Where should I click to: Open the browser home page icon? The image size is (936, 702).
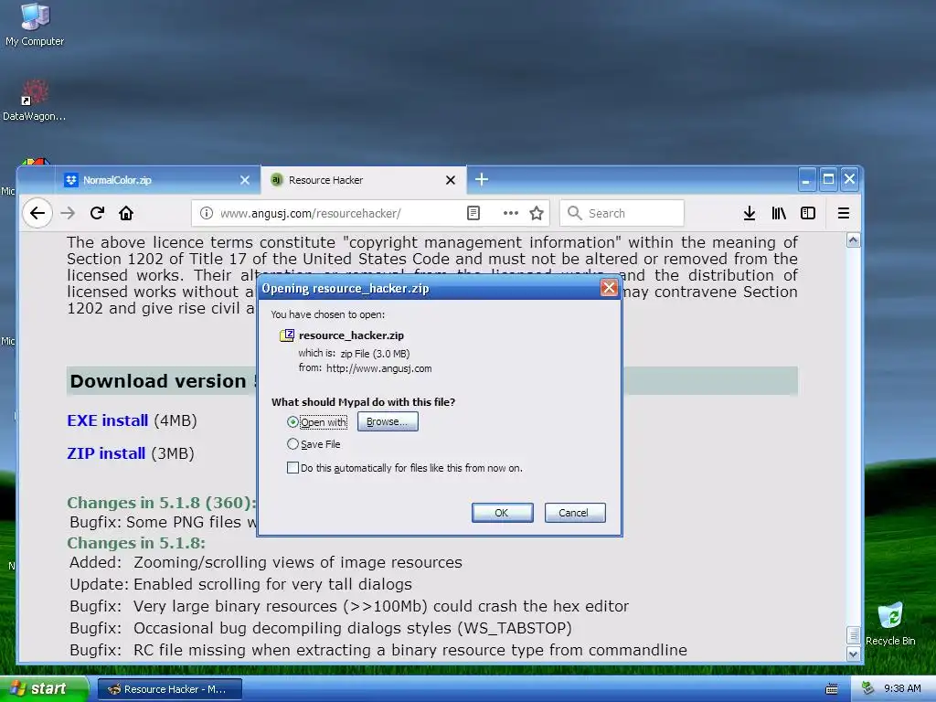point(126,213)
